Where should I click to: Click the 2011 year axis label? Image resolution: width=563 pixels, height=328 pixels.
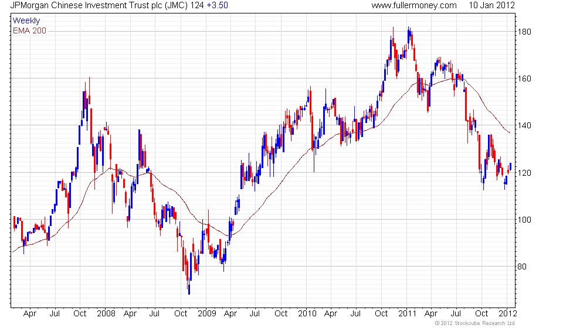click(407, 314)
